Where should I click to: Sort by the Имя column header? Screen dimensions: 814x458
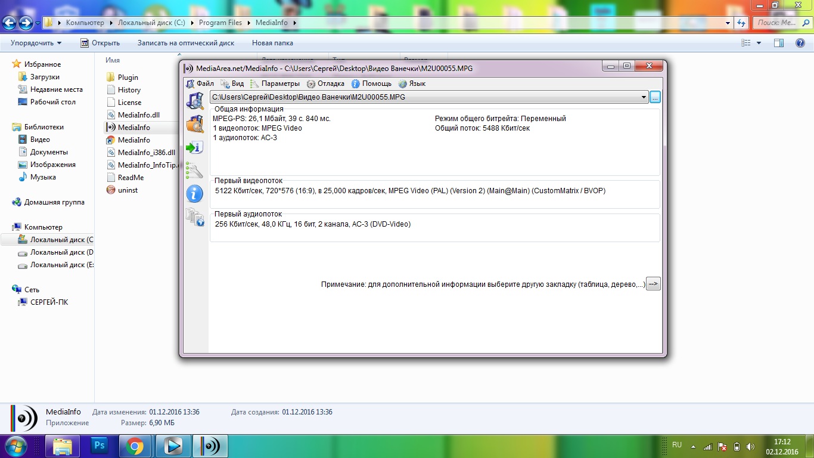click(x=113, y=60)
